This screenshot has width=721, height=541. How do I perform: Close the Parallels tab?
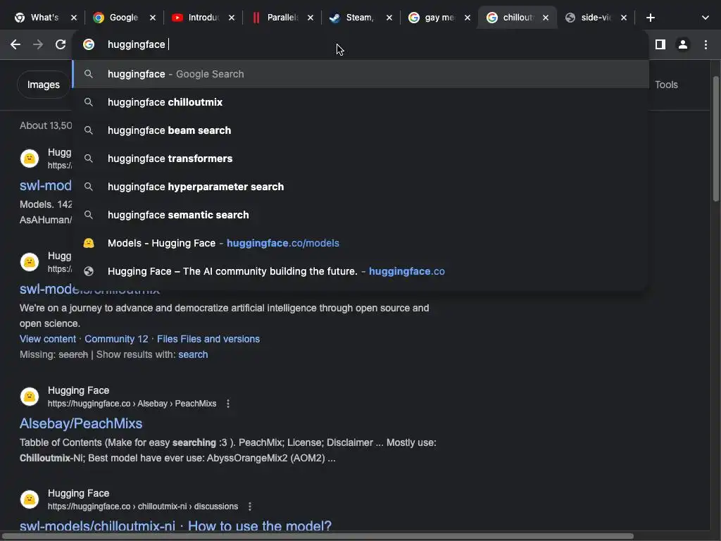click(311, 18)
